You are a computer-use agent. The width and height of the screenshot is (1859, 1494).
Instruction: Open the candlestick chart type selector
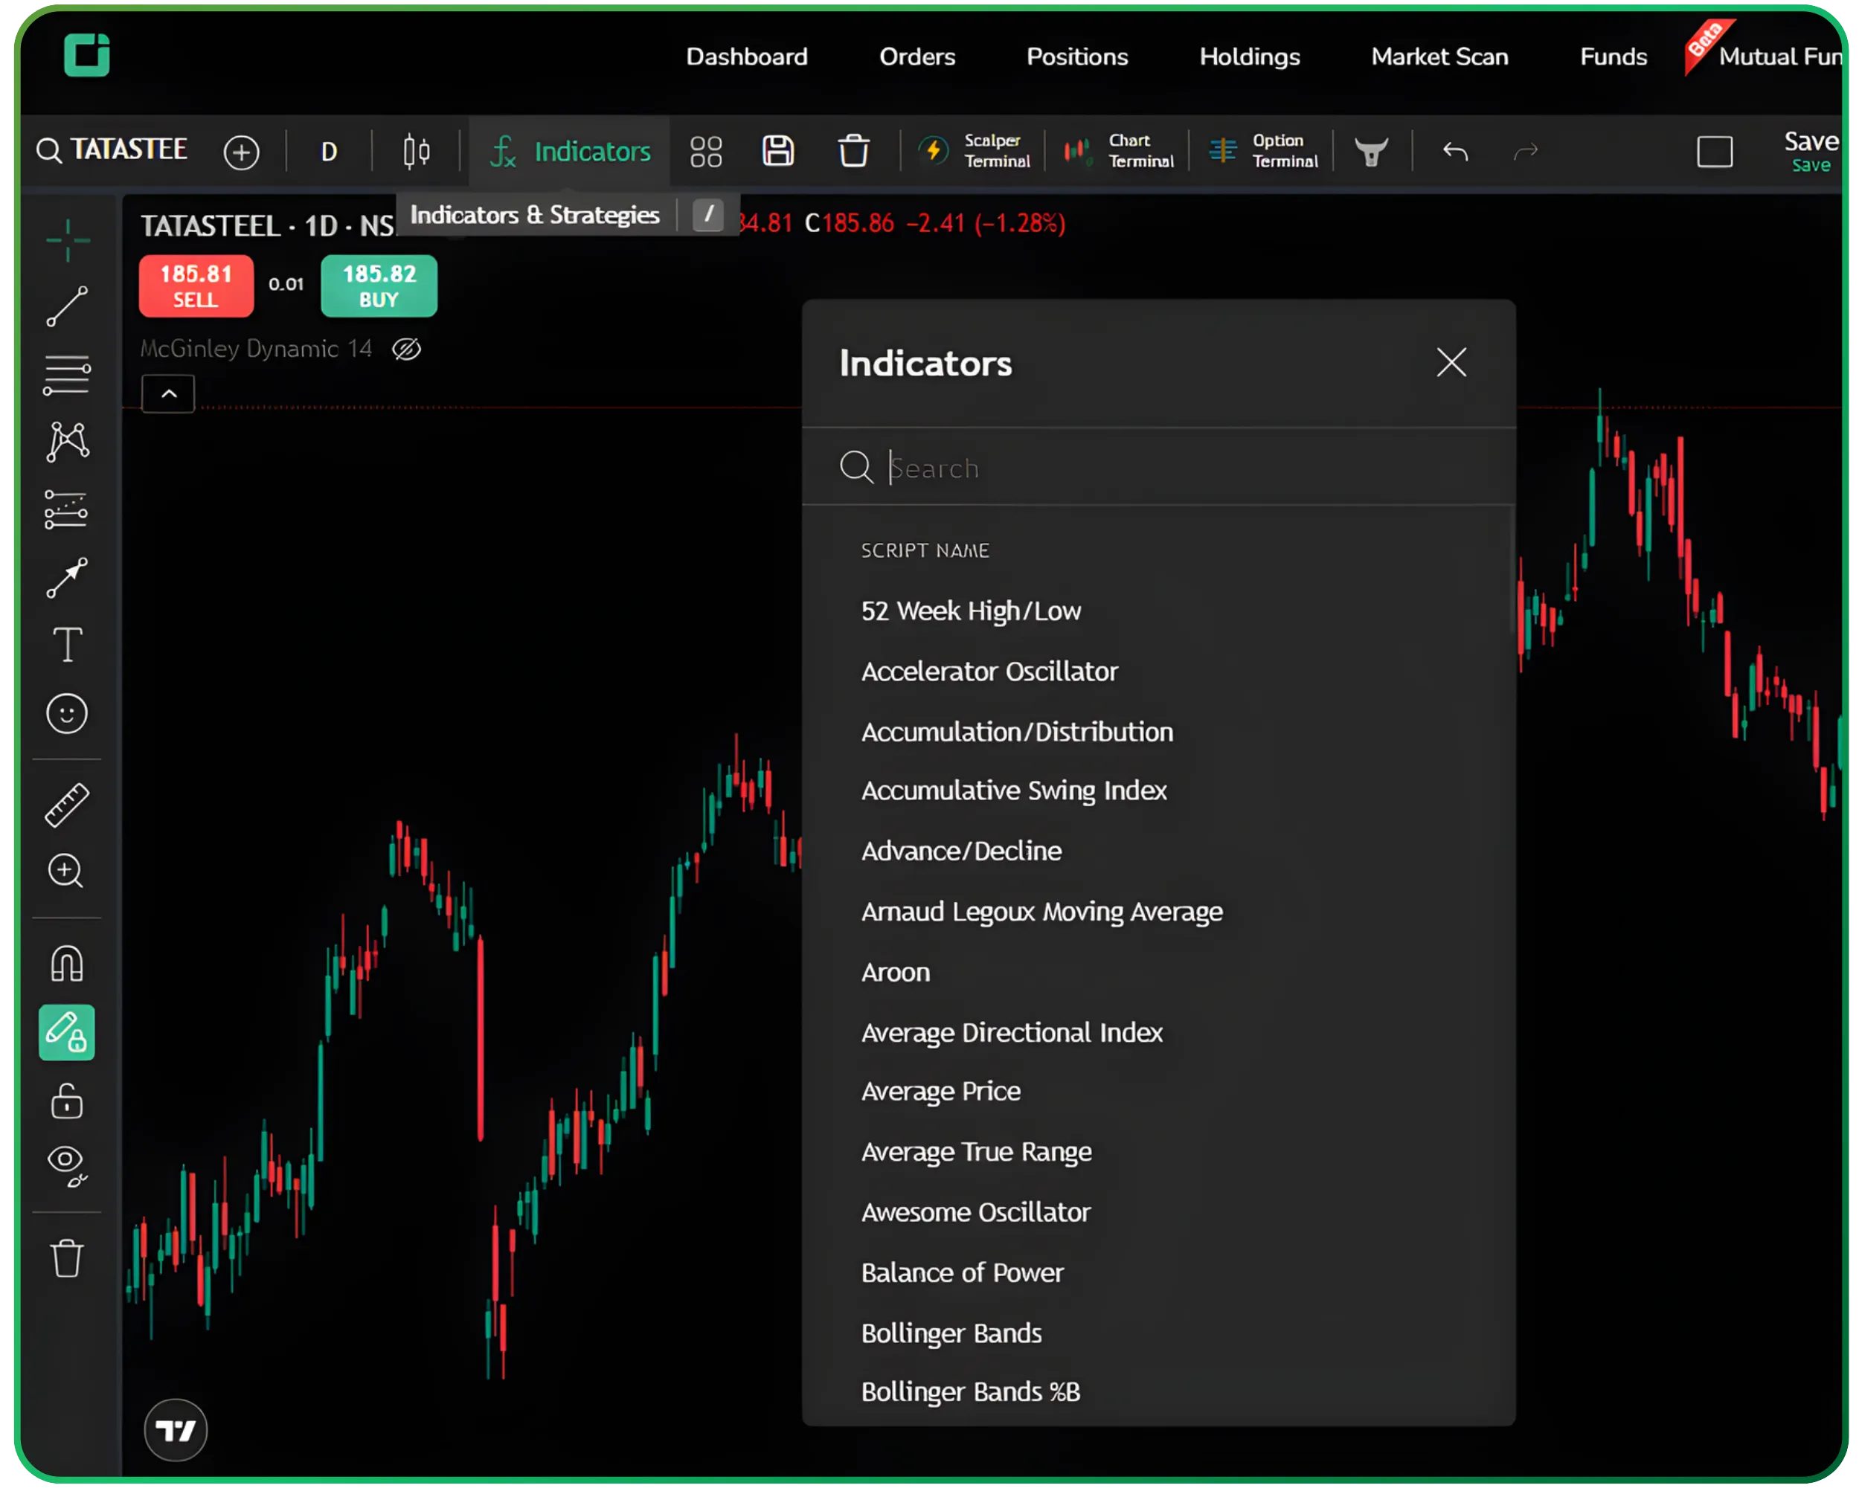pos(417,152)
